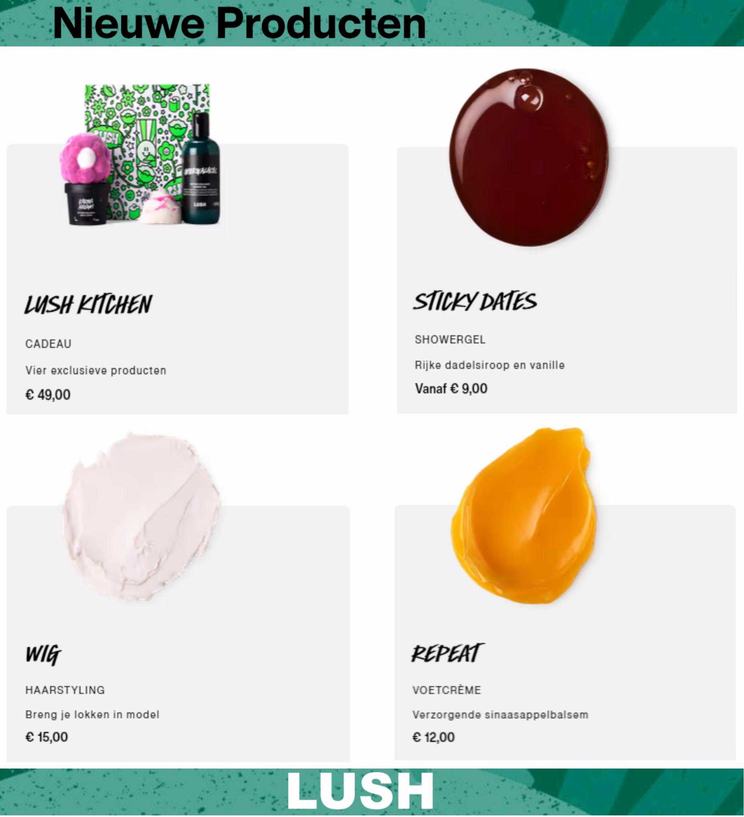Image resolution: width=744 pixels, height=817 pixels.
Task: Click the Vier exclusieve producten description
Action: click(x=96, y=371)
